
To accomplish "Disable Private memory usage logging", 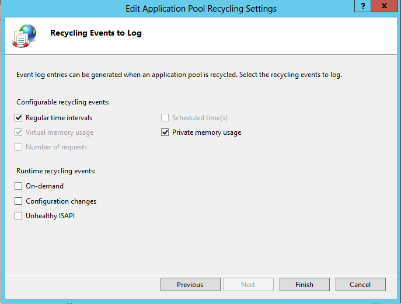I will (x=165, y=132).
